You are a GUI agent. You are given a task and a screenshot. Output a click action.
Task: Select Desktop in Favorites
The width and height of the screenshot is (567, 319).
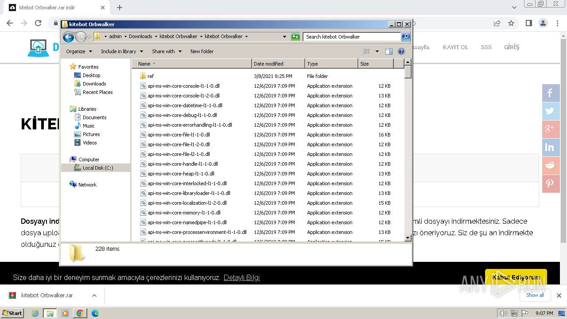[91, 75]
